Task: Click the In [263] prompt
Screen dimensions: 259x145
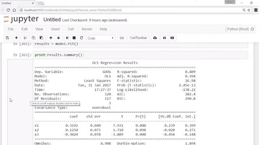Action: [22, 55]
